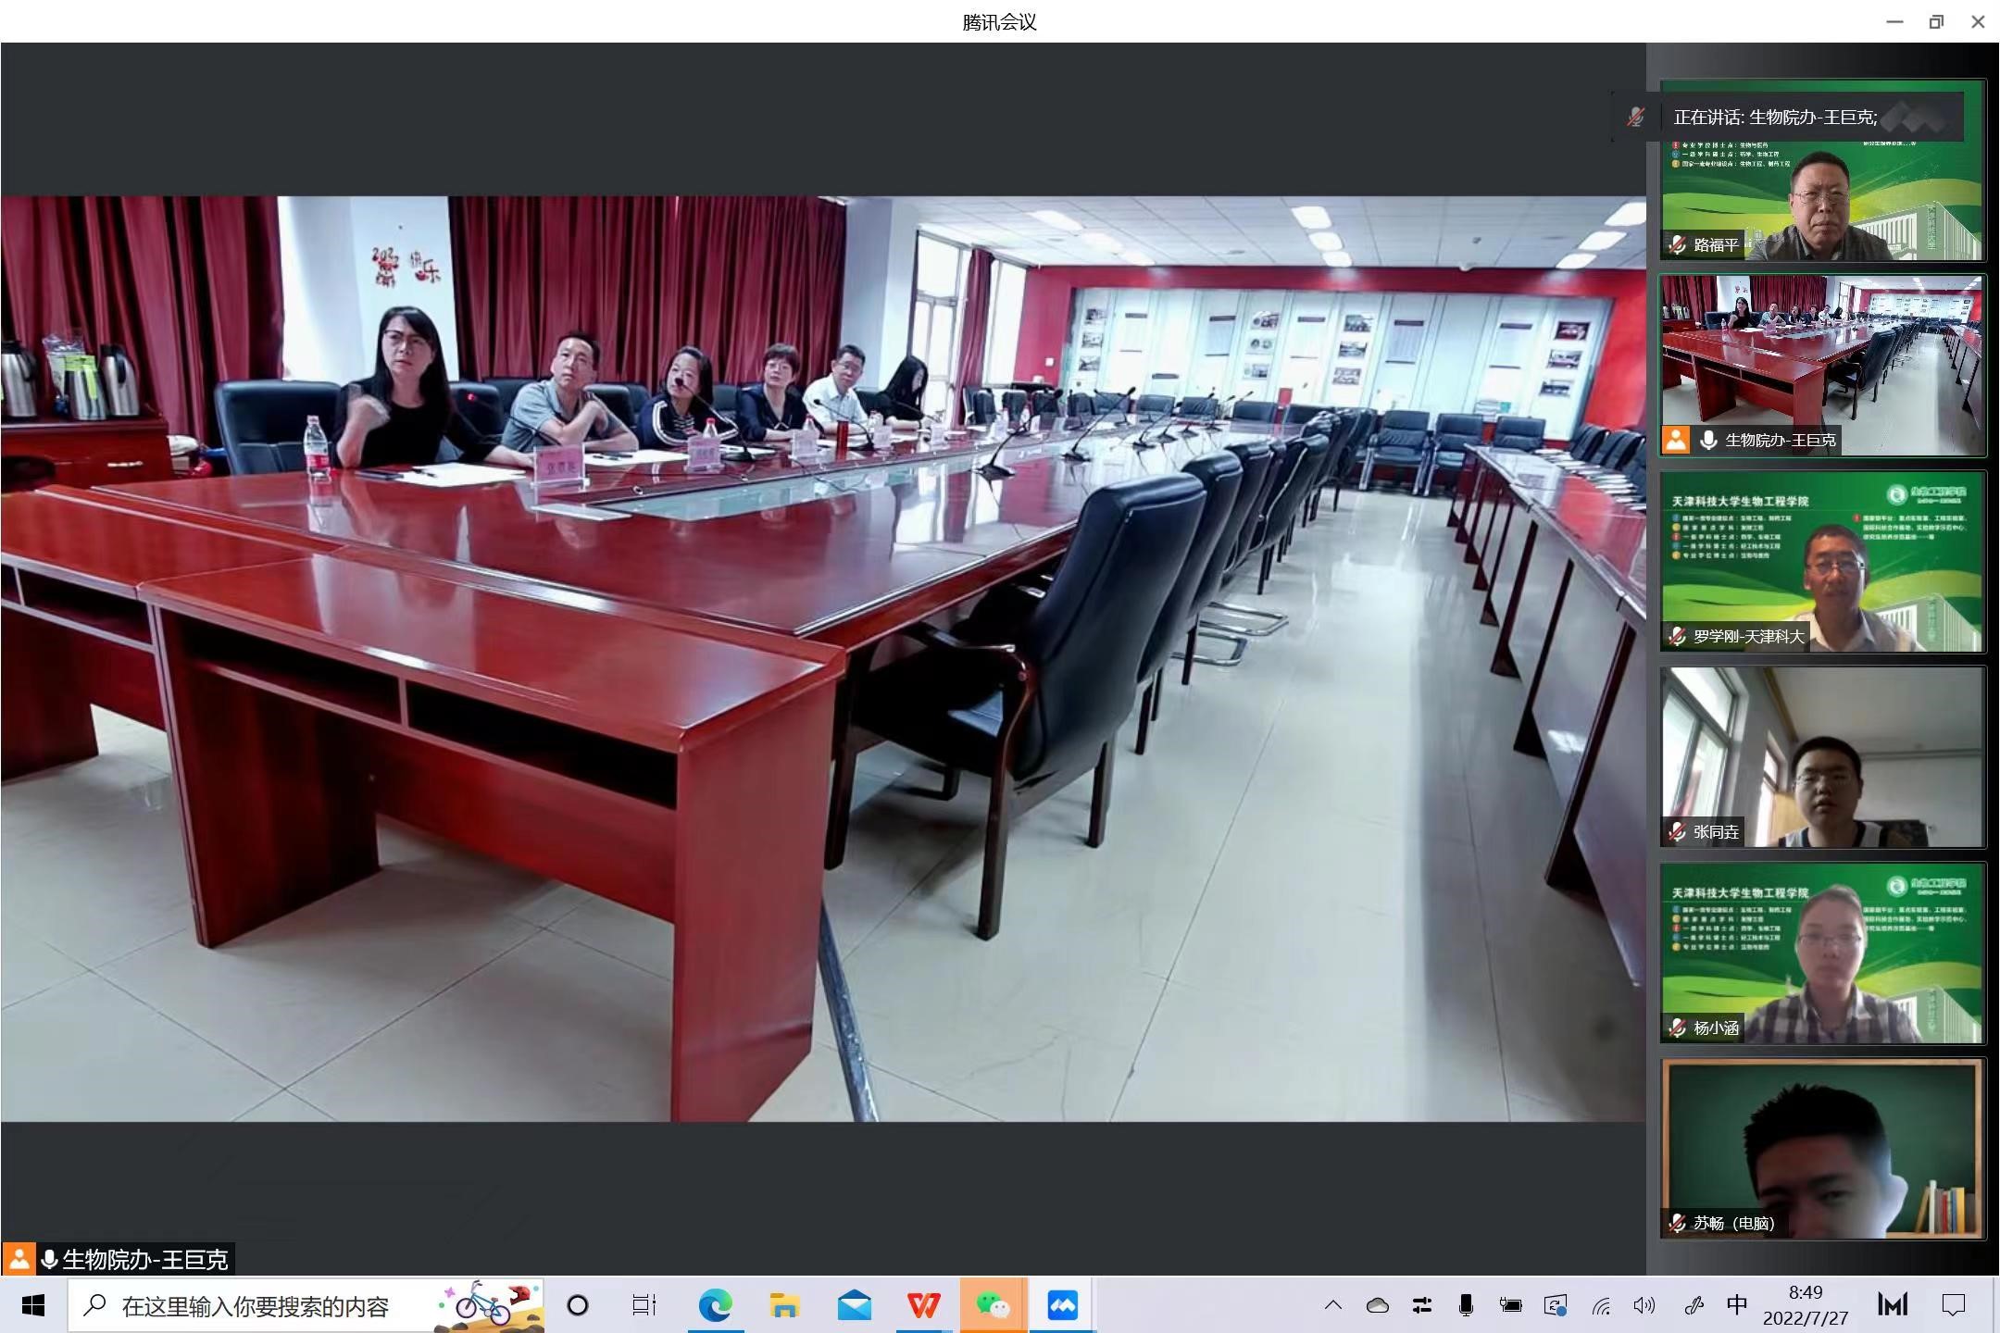Viewport: 2000px width, 1333px height.
Task: Open the Mail app icon
Action: pyautogui.click(x=854, y=1305)
